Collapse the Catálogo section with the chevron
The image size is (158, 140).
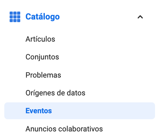(140, 17)
